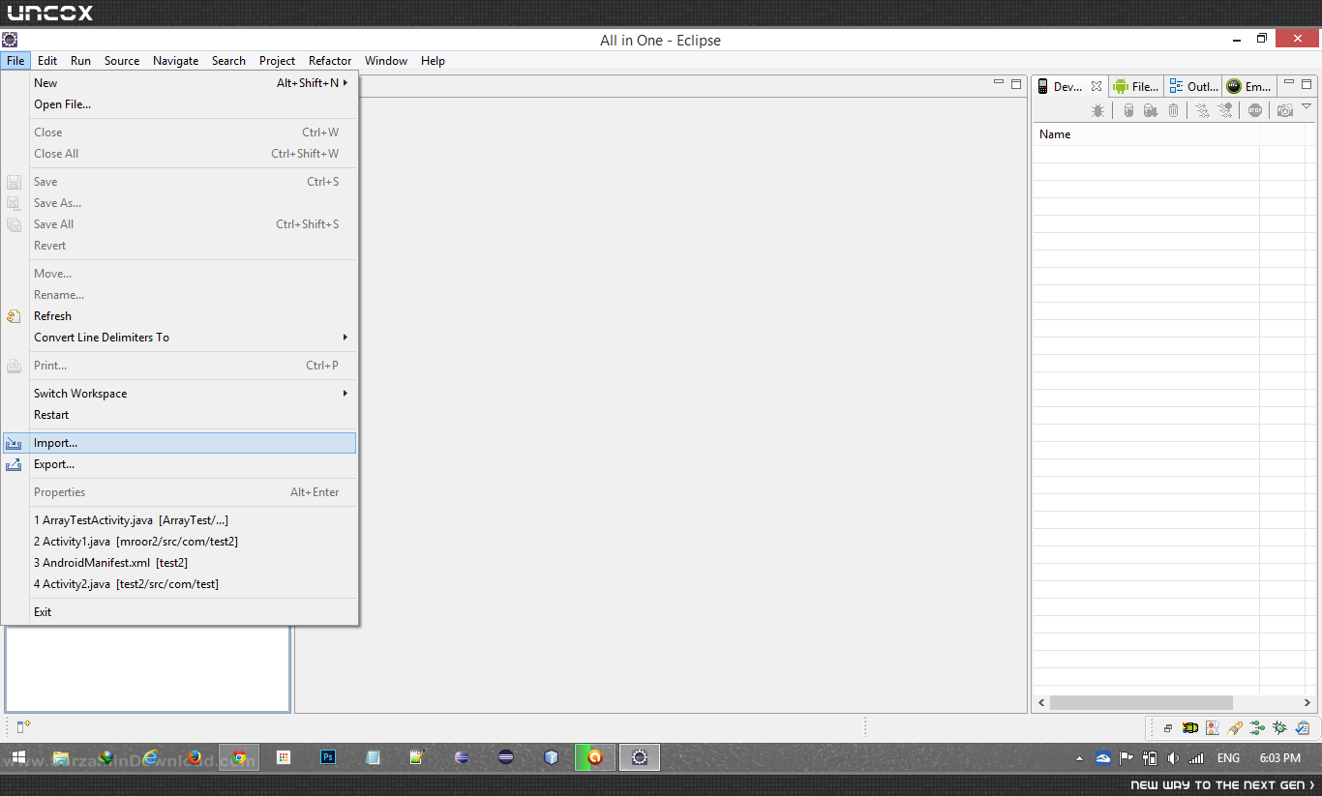Open recent file ArrayTestActivity.java
1322x796 pixels.
pos(180,520)
